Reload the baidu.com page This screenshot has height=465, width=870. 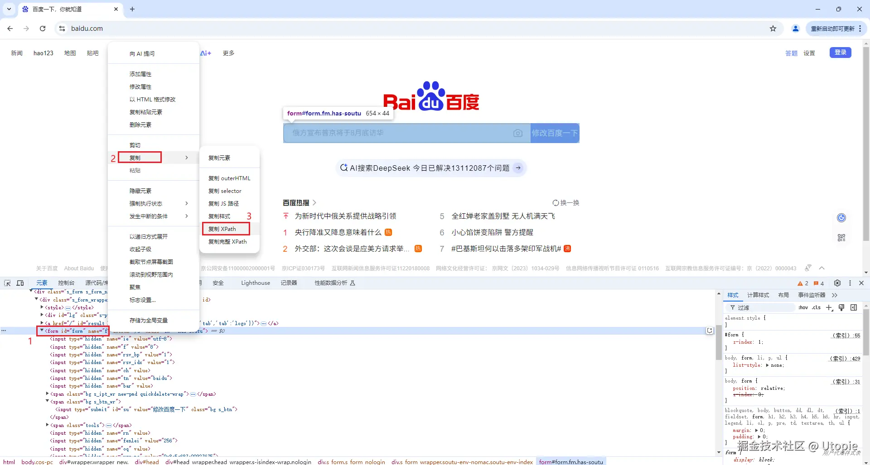(43, 29)
